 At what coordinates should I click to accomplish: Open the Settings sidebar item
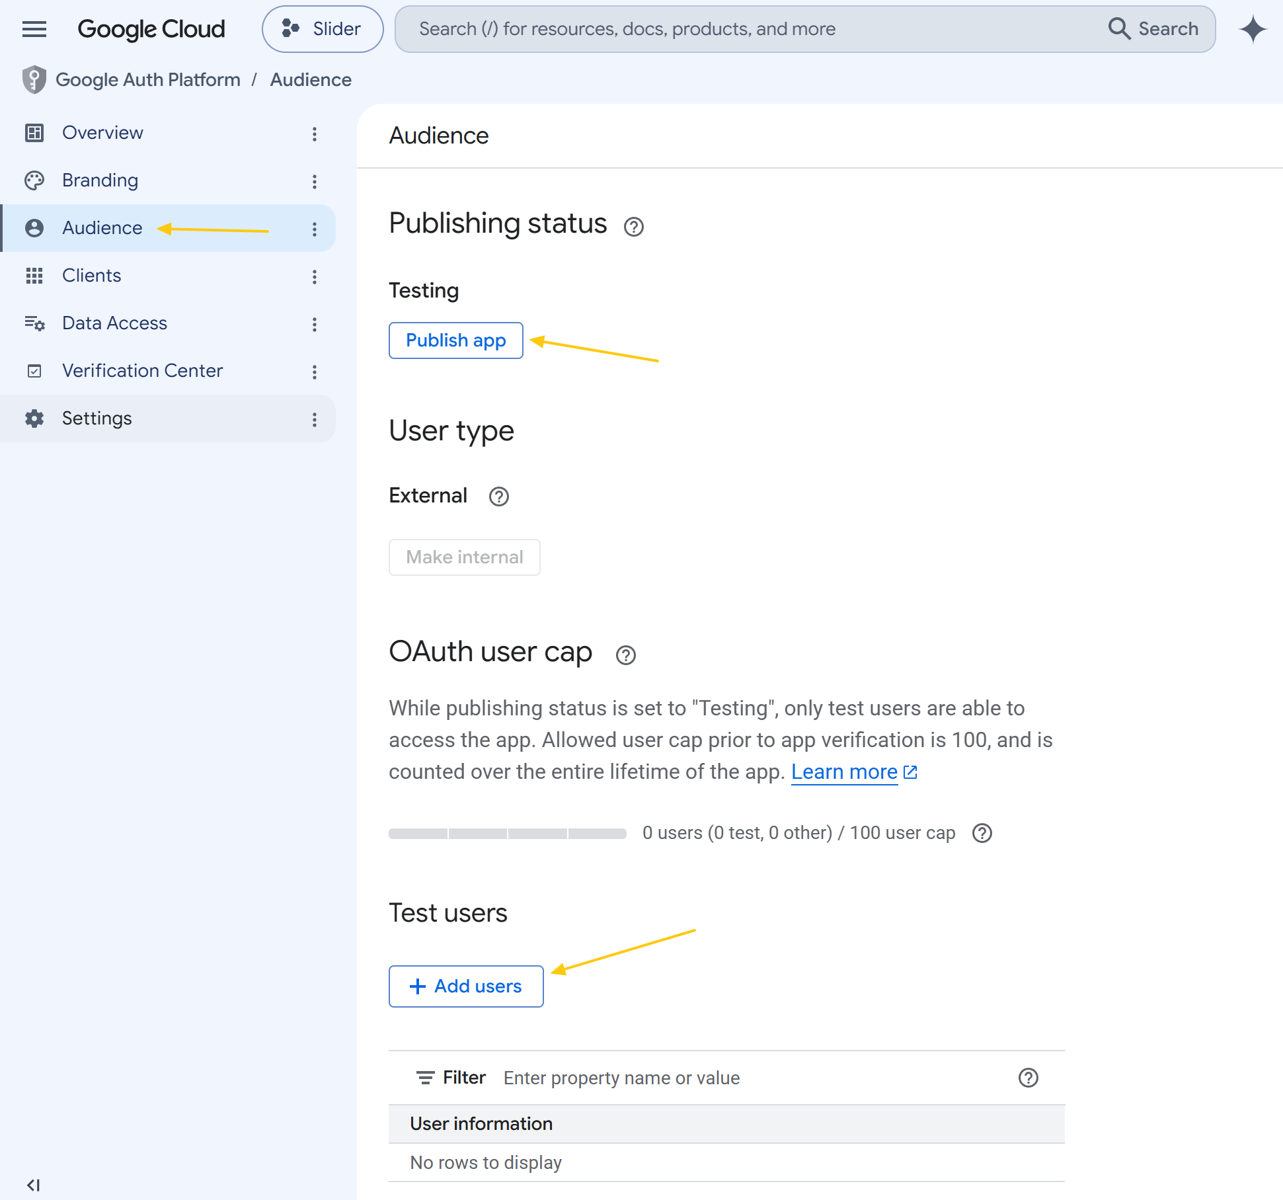pyautogui.click(x=168, y=419)
